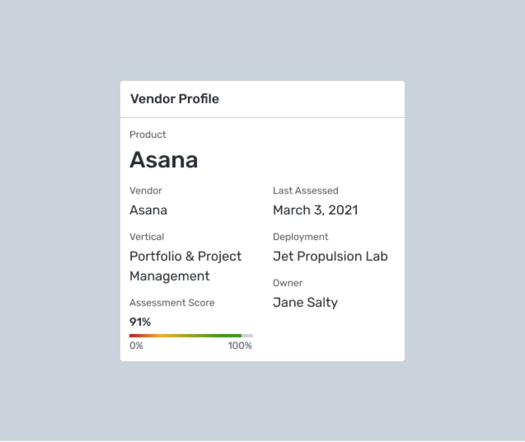Click the Vendor Profile card header
The height and width of the screenshot is (442, 525).
[175, 99]
